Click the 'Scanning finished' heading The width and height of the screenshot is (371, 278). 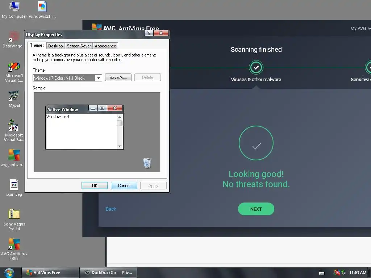(256, 49)
